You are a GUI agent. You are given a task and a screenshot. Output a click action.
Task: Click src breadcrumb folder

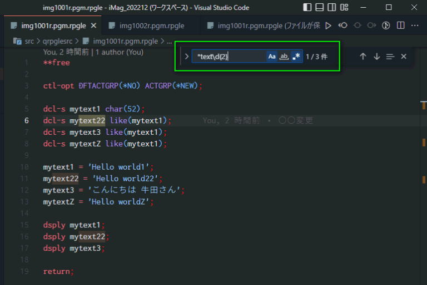point(29,41)
